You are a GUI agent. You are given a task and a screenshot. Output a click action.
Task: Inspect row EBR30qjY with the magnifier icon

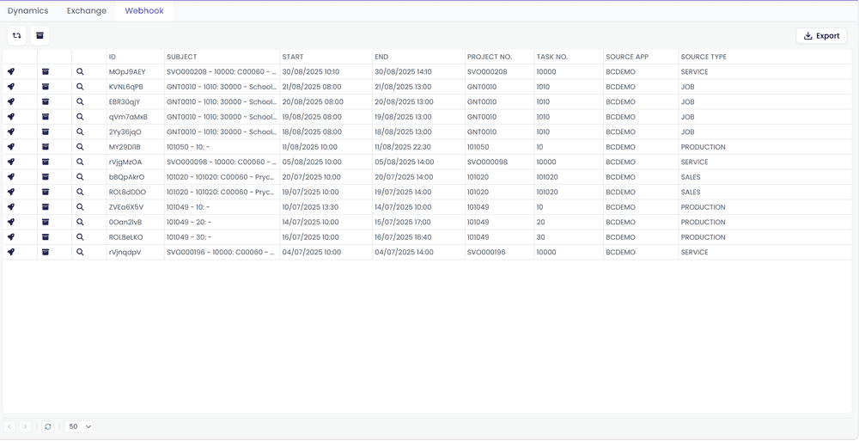pyautogui.click(x=80, y=102)
